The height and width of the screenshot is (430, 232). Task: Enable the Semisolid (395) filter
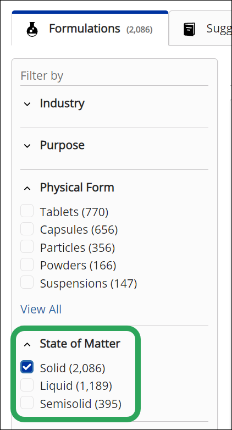[27, 403]
